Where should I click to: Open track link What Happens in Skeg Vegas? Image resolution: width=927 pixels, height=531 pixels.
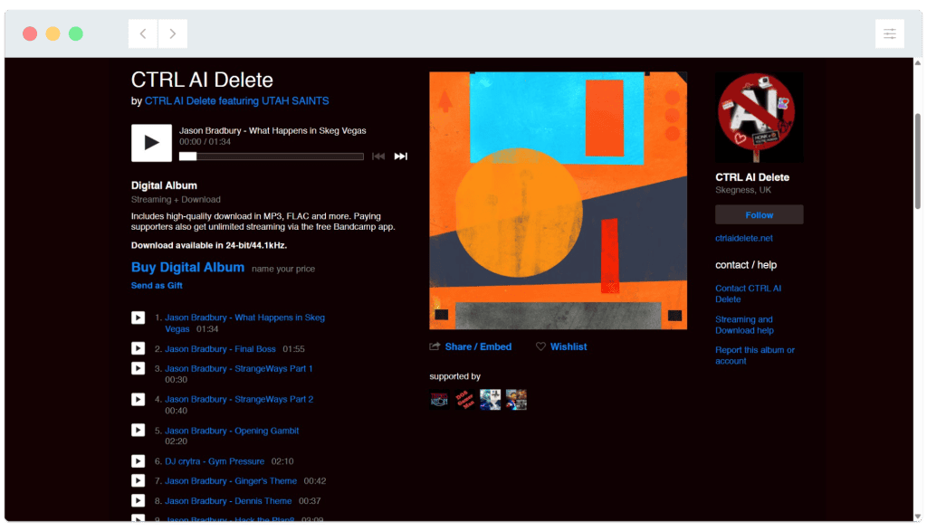244,323
